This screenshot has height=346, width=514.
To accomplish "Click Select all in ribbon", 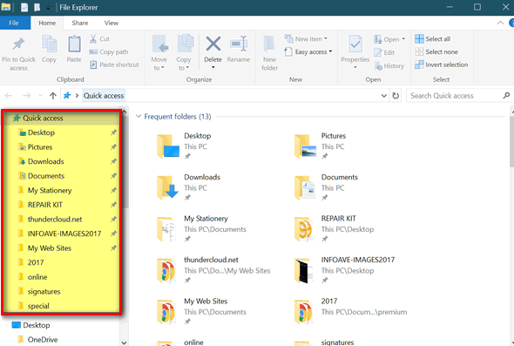I will (x=433, y=39).
